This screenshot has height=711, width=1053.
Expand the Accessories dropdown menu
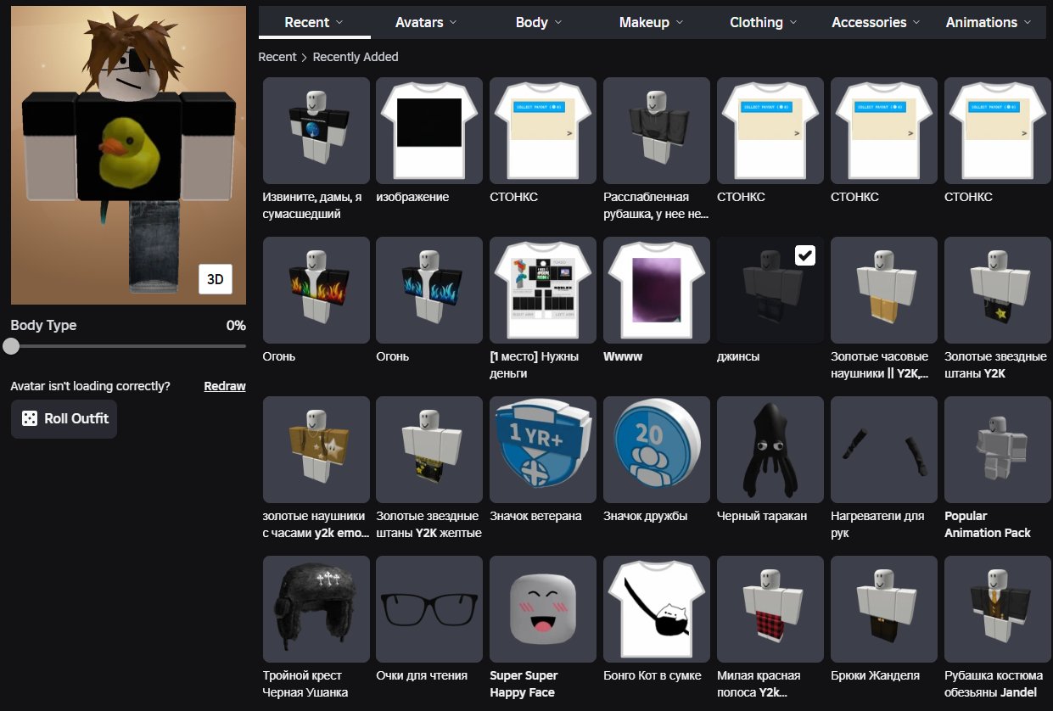point(877,23)
